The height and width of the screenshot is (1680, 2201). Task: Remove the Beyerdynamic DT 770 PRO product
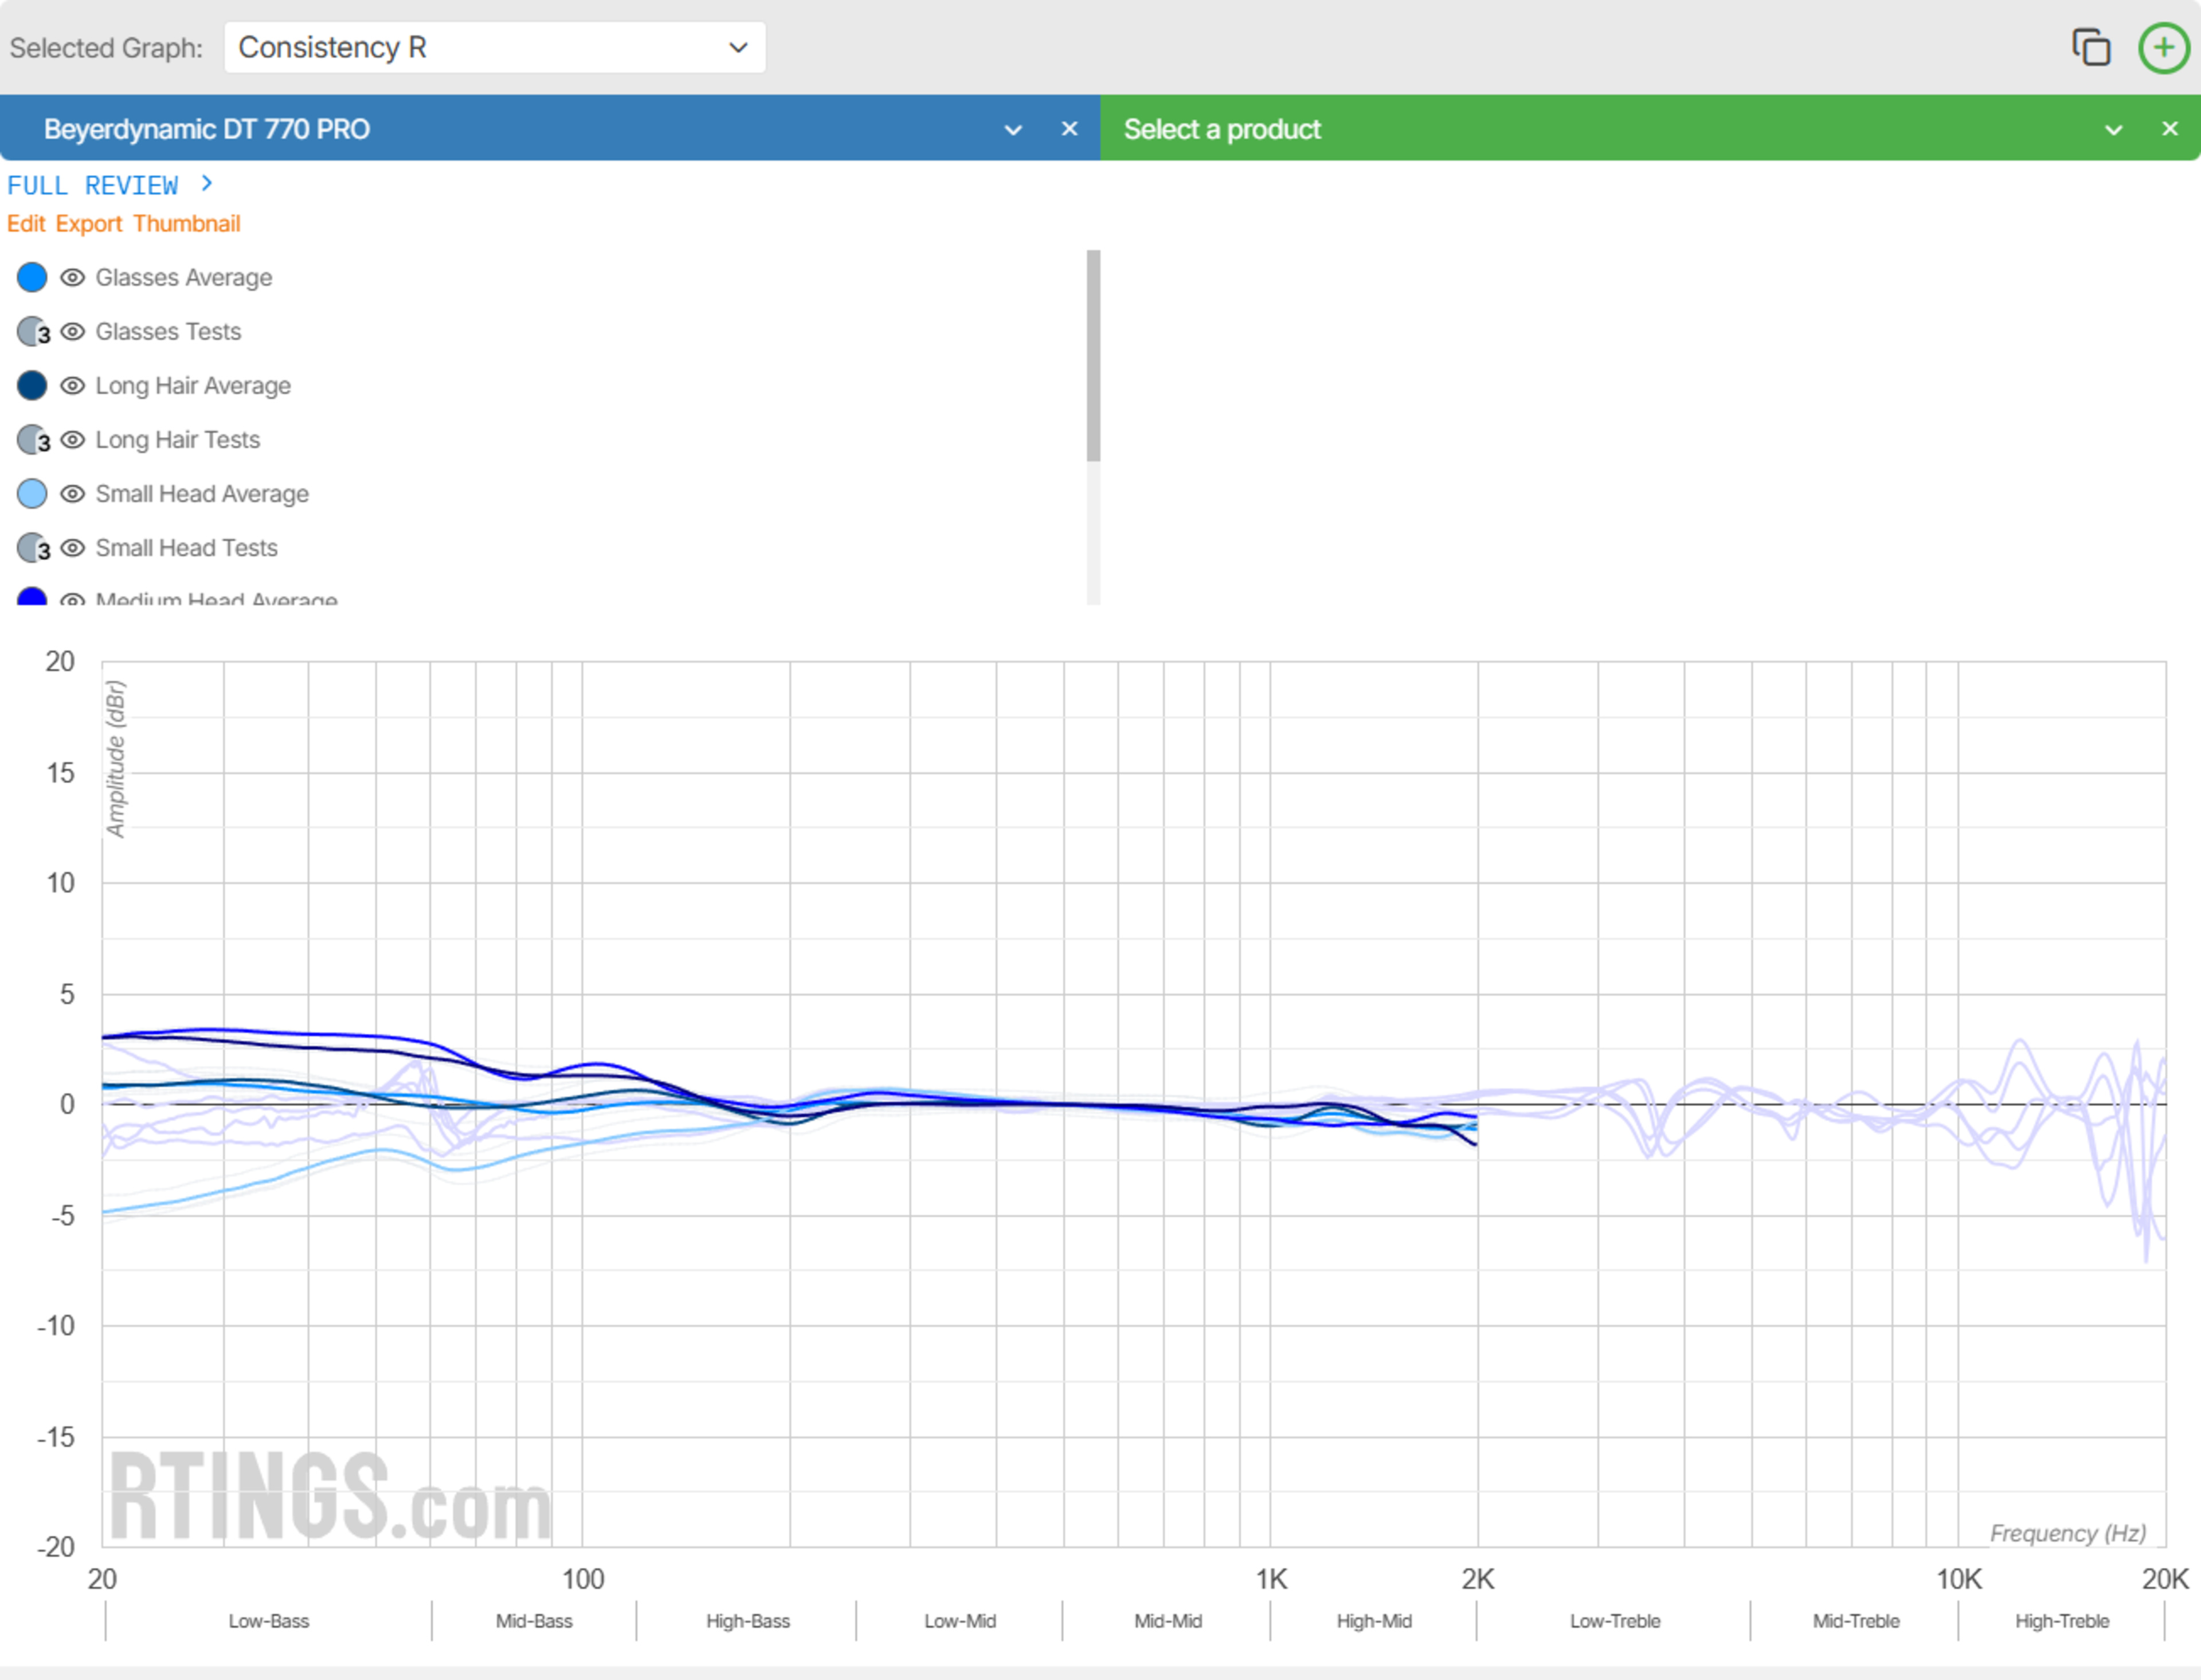click(1070, 129)
